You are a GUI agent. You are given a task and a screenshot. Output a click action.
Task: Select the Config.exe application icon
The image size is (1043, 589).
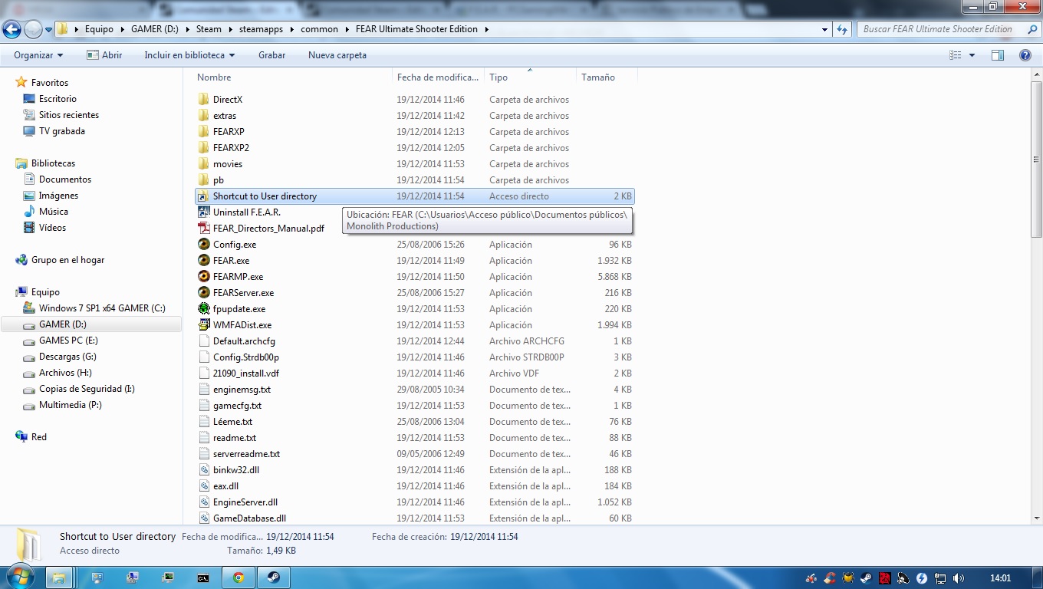[203, 245]
